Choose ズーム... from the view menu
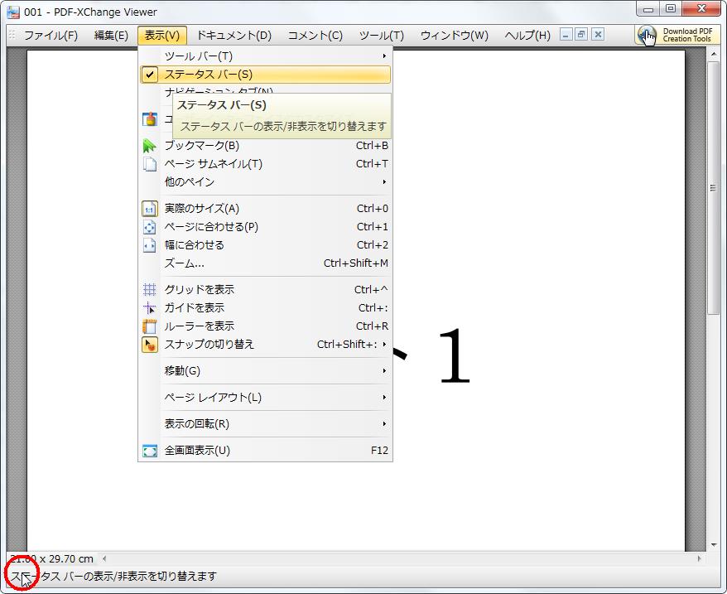The image size is (727, 594). [x=265, y=263]
